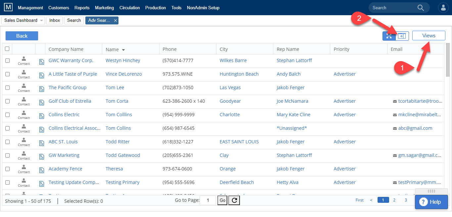
Task: Click the question mark icon on Help
Action: click(423, 202)
